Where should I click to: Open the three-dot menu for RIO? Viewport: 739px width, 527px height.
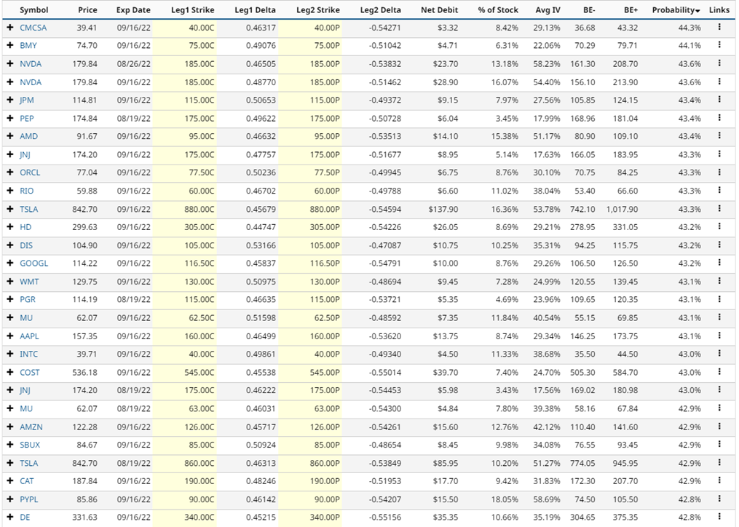pos(719,191)
